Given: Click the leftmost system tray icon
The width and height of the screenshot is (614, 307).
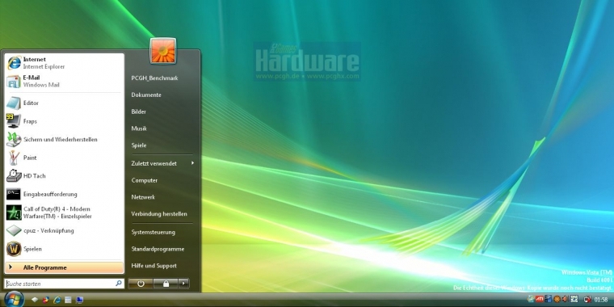Looking at the screenshot, I should (x=531, y=299).
